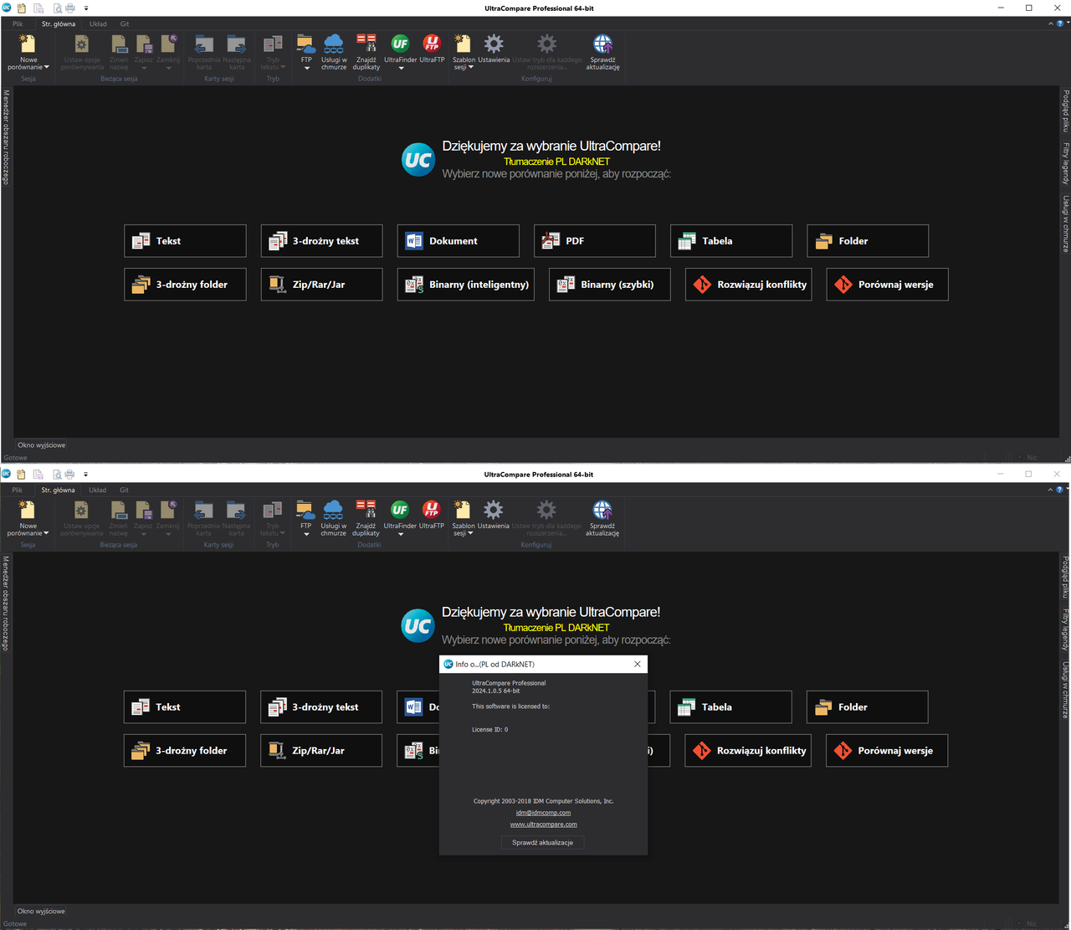Select Str. główna tab in lower window

click(58, 491)
